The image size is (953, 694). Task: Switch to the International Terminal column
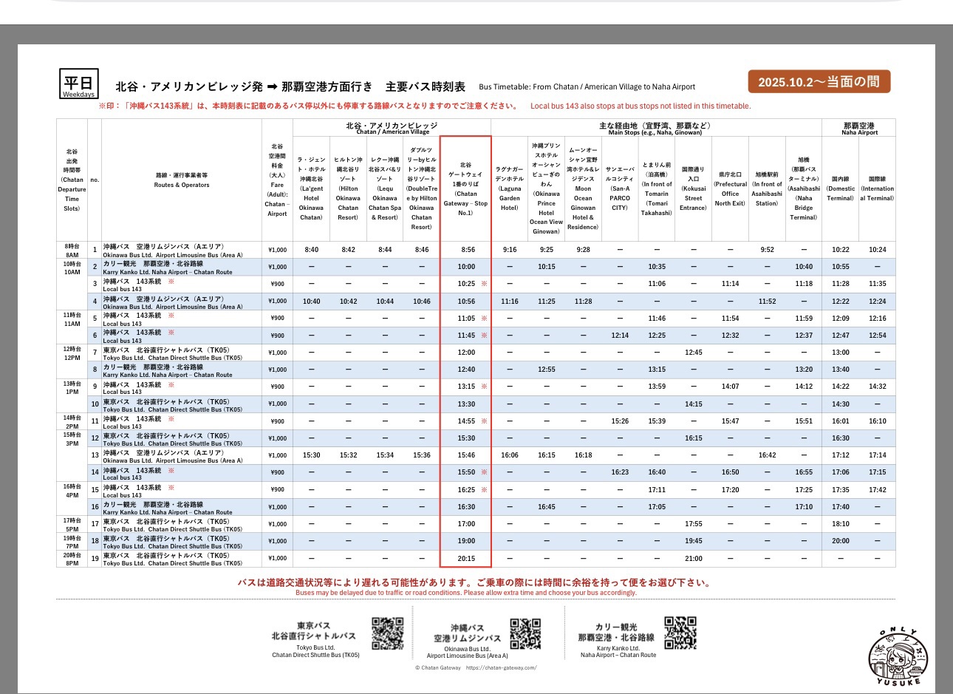click(x=878, y=188)
